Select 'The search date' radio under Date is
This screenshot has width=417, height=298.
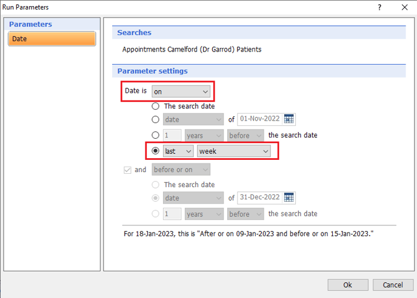[156, 106]
